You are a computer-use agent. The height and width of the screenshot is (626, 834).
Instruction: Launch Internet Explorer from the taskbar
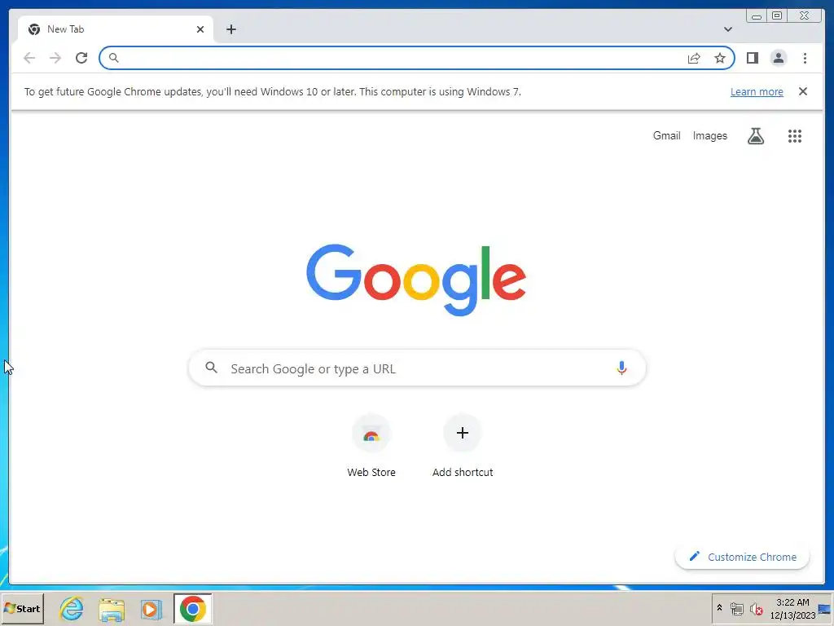72,608
